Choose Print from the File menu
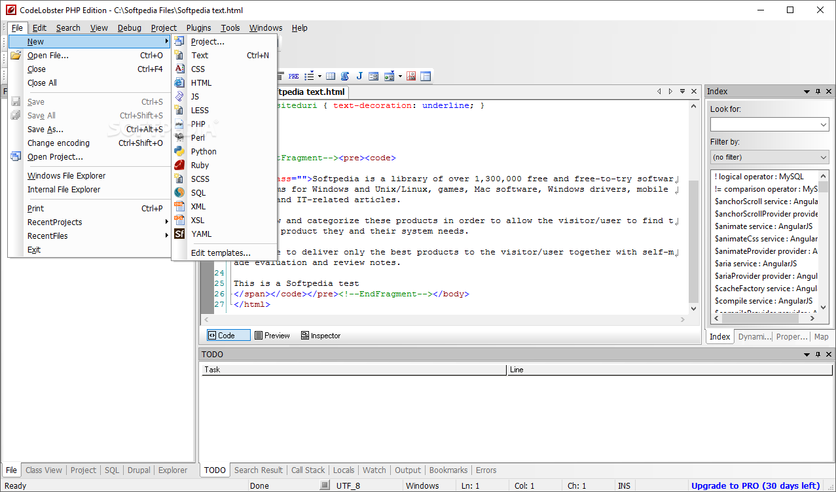Viewport: 836px width, 492px height. (x=89, y=208)
